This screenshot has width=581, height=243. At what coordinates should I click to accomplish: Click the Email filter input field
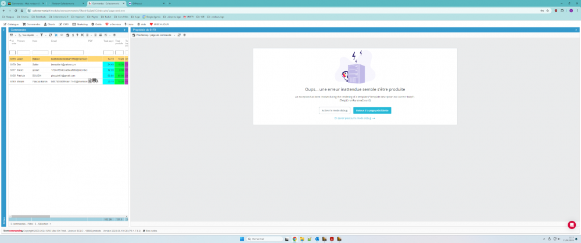[x=67, y=53]
